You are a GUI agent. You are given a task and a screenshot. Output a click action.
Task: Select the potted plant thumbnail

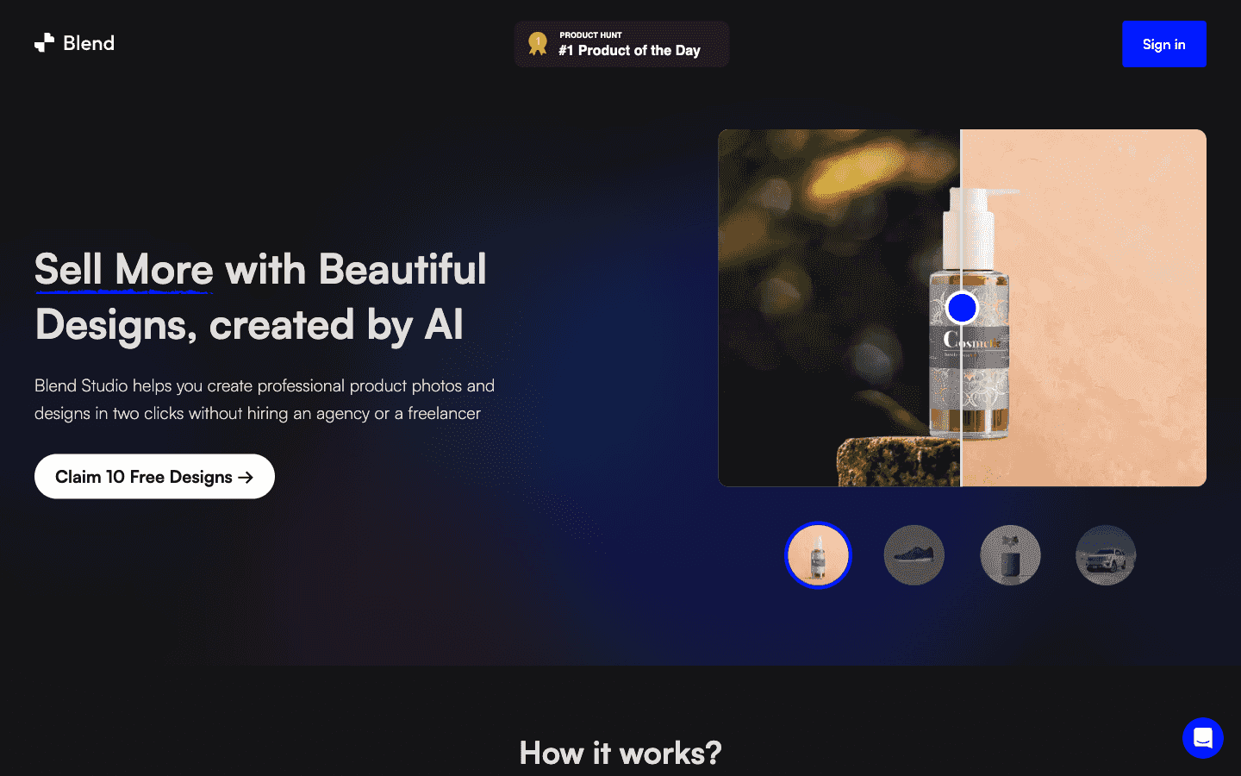[x=1010, y=555]
